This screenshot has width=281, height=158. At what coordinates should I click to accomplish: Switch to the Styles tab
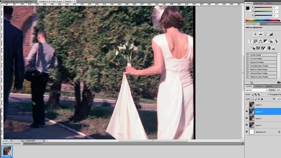point(268,4)
